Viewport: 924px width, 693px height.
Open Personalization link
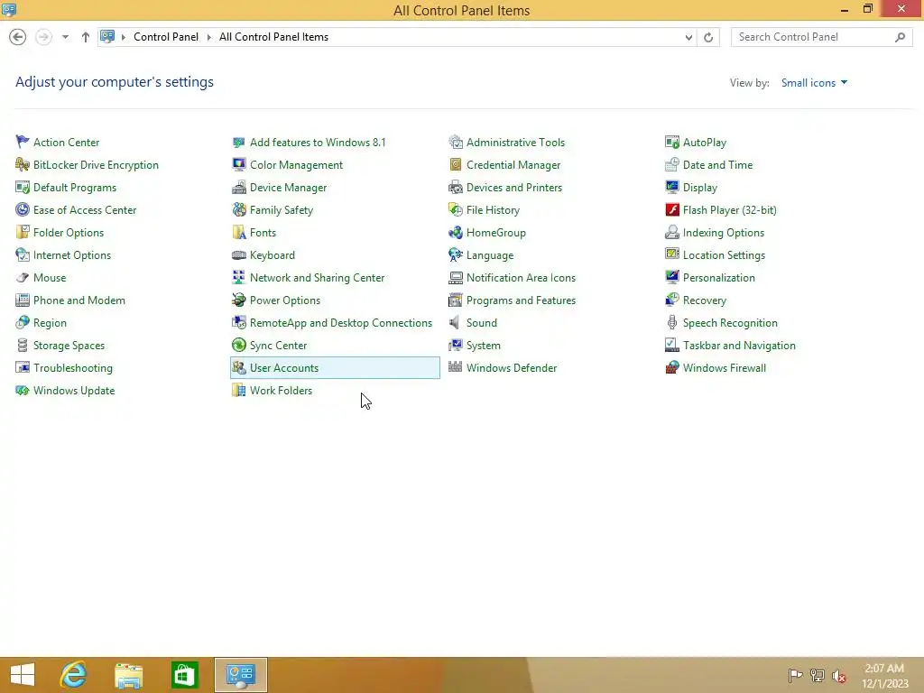click(719, 278)
